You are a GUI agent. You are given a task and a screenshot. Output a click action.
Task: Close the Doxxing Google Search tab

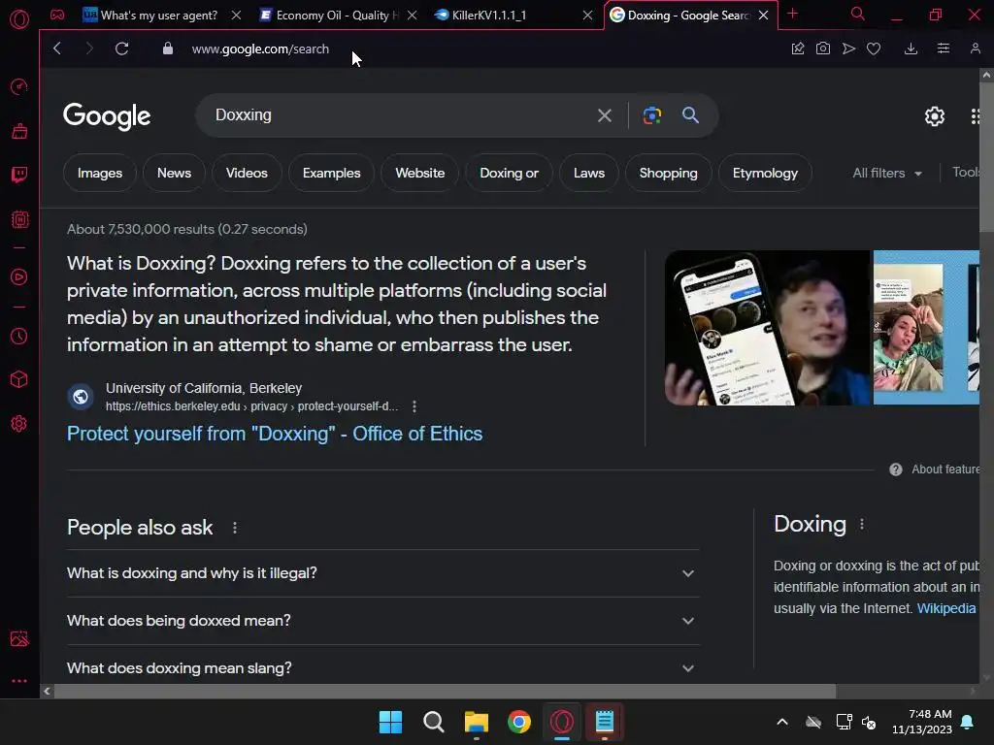pyautogui.click(x=764, y=16)
